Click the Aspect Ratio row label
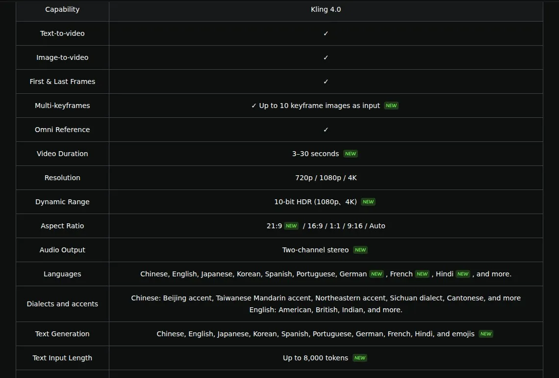Viewport: 559px width, 378px height. pyautogui.click(x=62, y=226)
